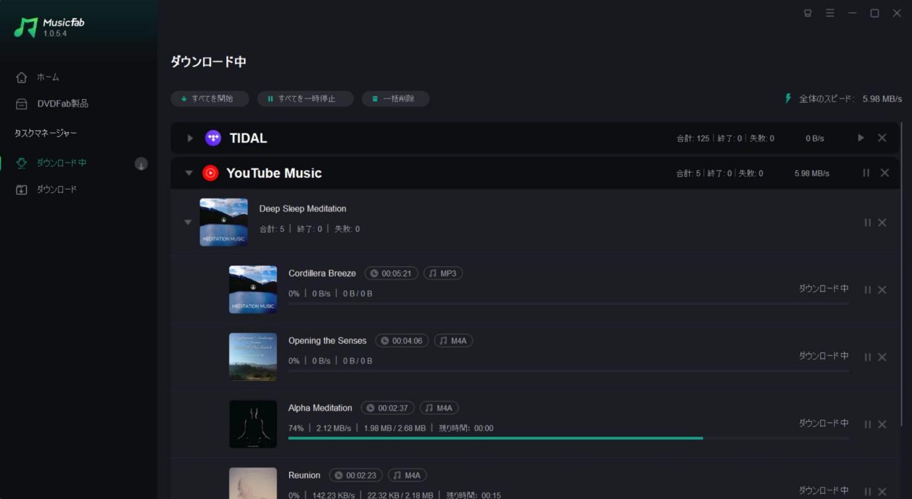This screenshot has height=499, width=912.
Task: Collapse the YouTube Music group
Action: click(x=189, y=173)
